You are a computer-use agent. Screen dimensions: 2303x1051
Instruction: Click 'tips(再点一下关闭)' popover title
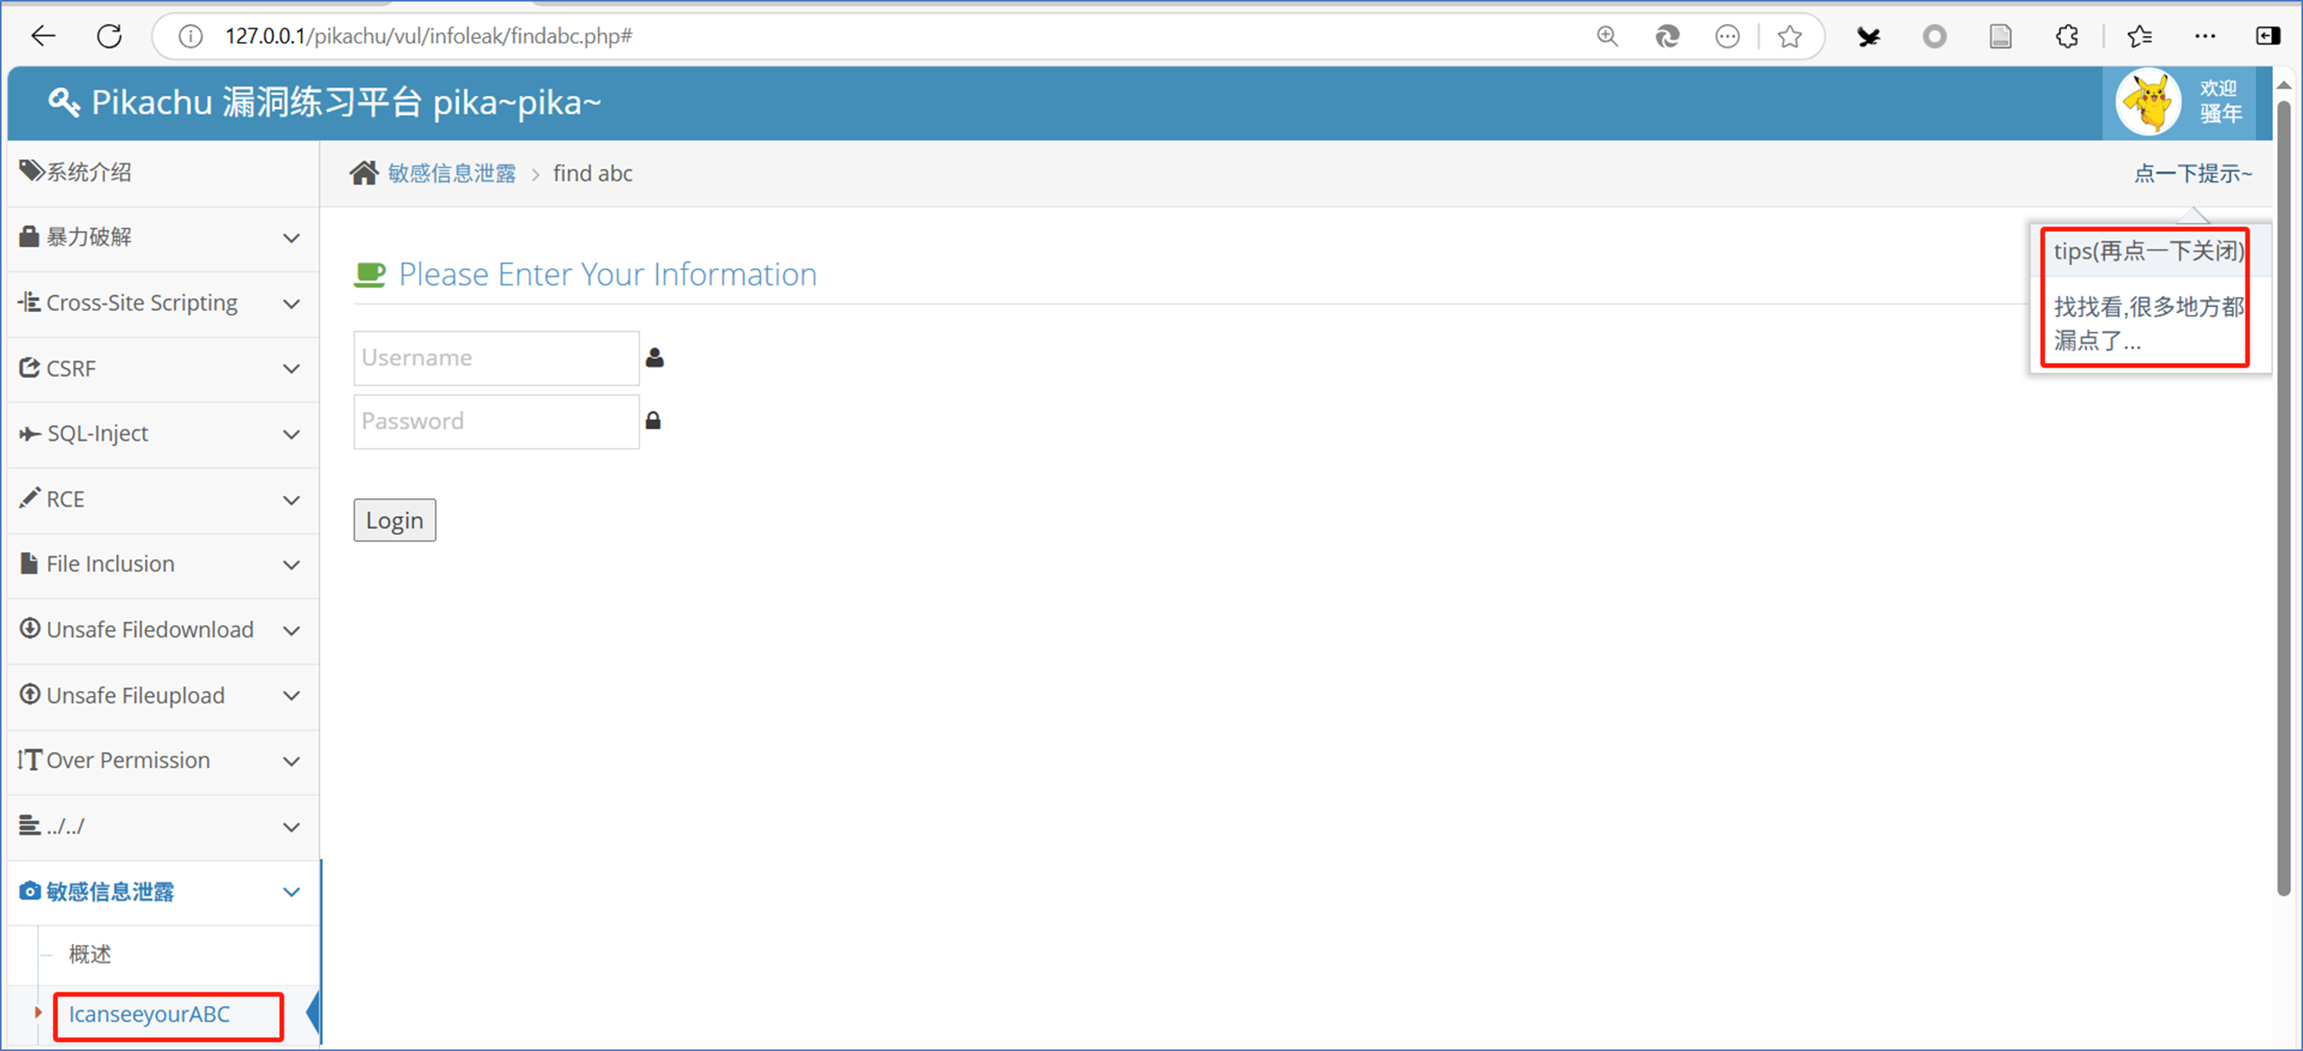pyautogui.click(x=2147, y=251)
